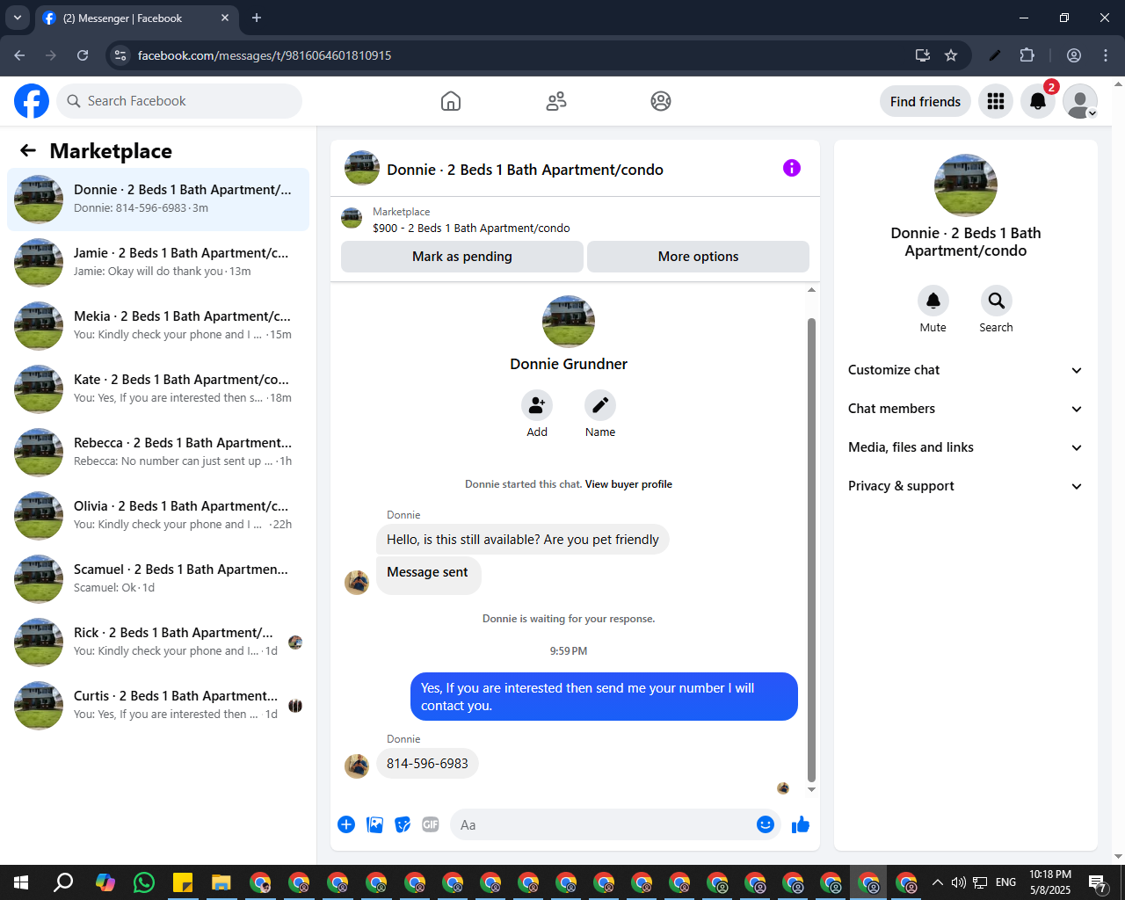Screen dimensions: 1125x900
Task: Edit chat name pencil icon
Action: click(x=600, y=405)
